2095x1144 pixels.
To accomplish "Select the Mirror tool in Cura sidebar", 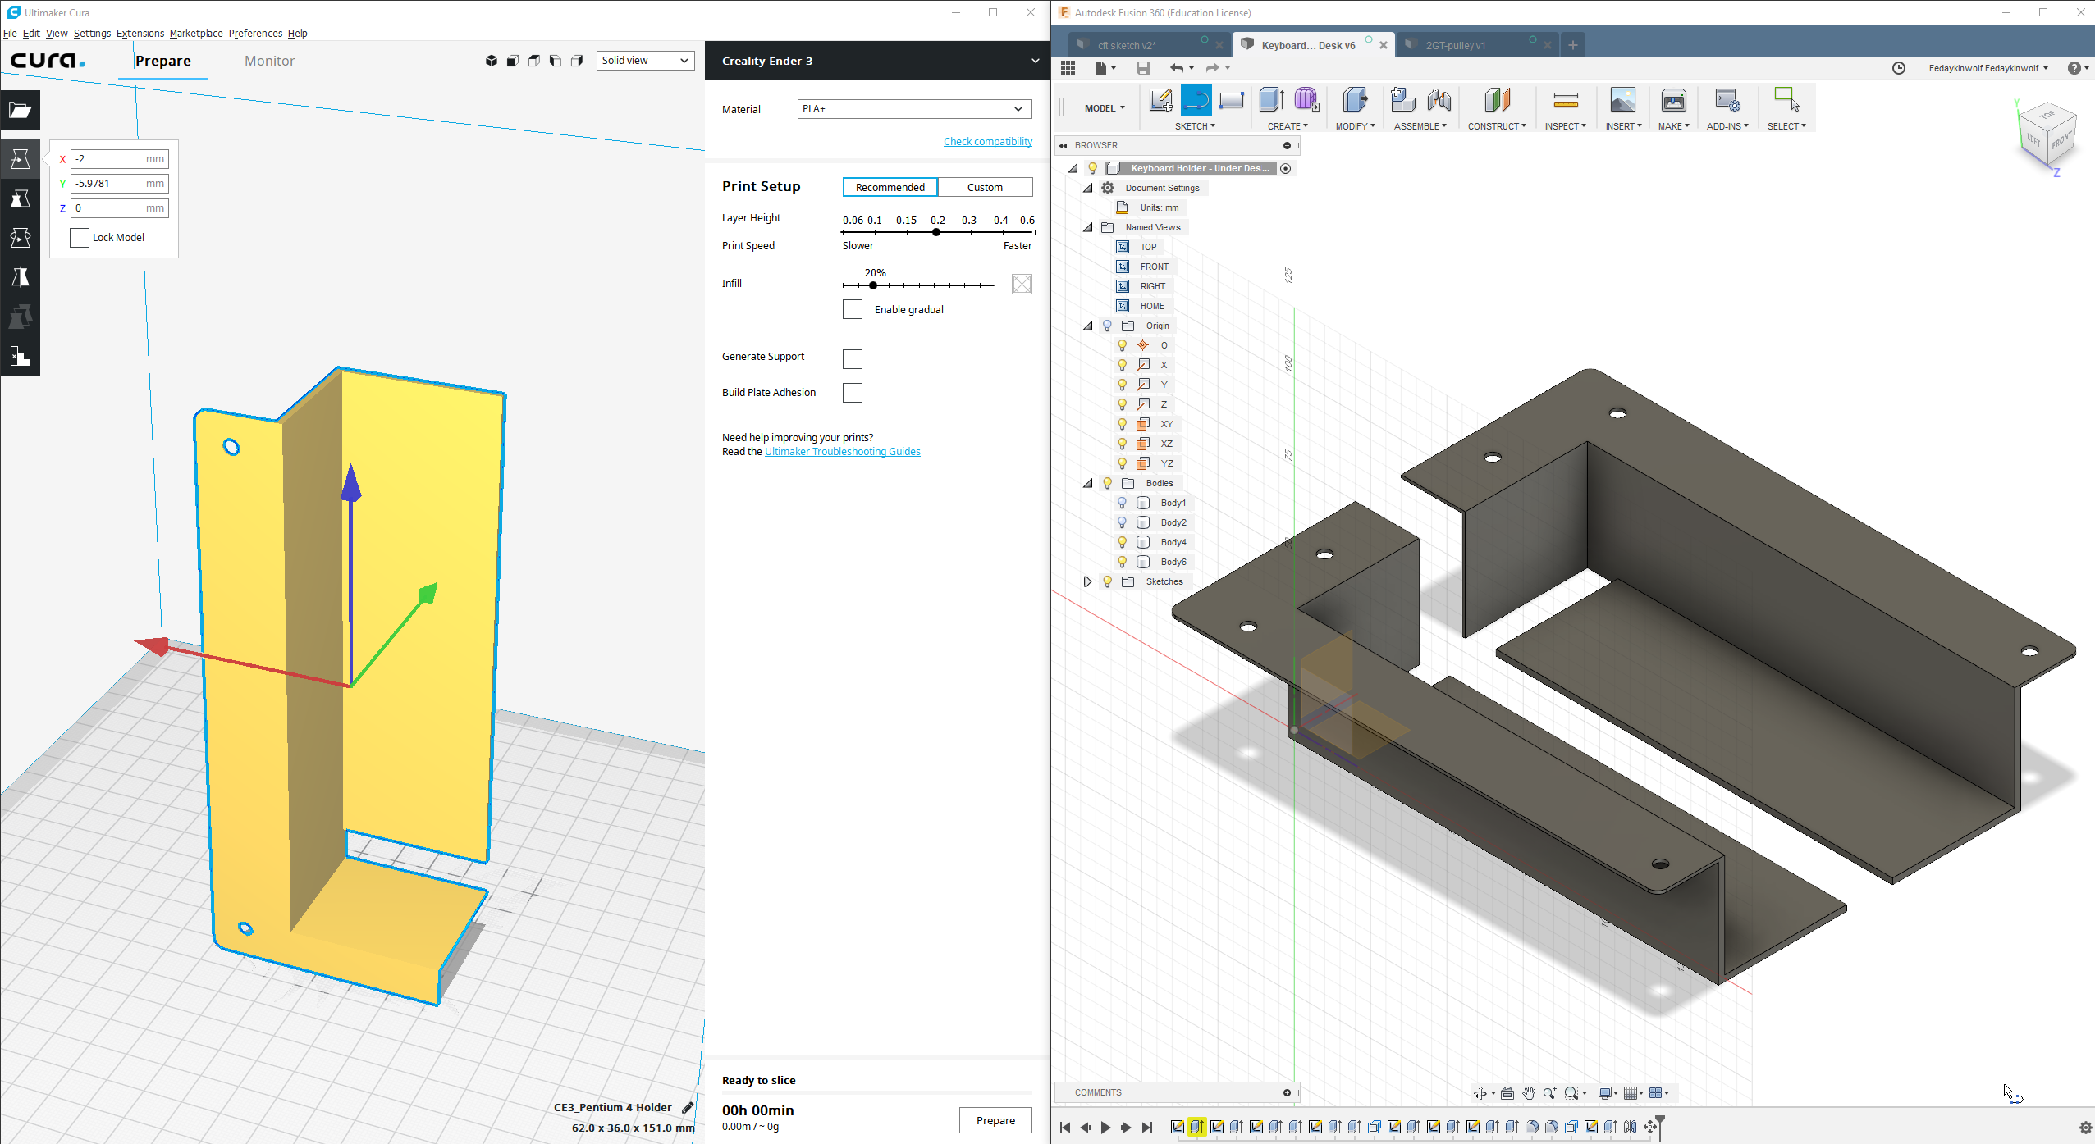I will pyautogui.click(x=21, y=277).
